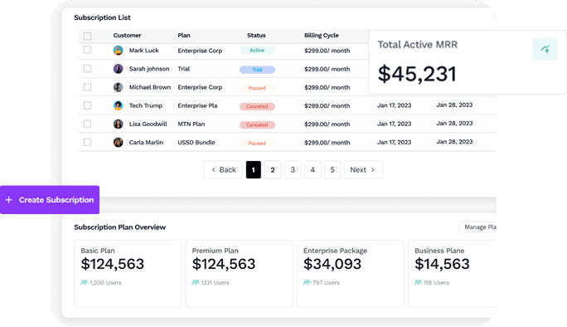
Task: Select page 5 in pagination
Action: click(x=332, y=170)
